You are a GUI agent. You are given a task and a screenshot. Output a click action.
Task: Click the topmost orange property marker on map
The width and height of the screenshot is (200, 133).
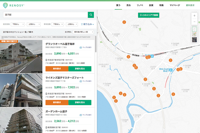124,22
